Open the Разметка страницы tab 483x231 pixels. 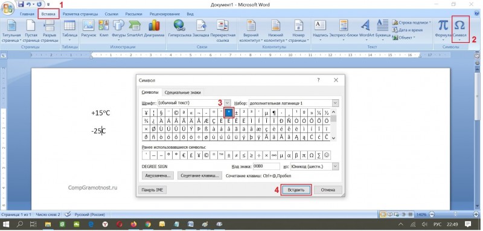click(80, 14)
